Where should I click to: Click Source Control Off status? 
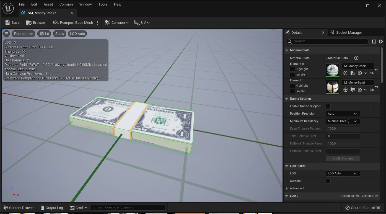click(363, 208)
